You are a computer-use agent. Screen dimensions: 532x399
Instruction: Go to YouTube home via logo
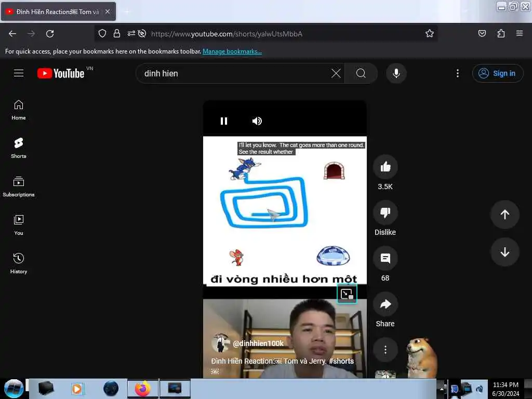pyautogui.click(x=61, y=73)
